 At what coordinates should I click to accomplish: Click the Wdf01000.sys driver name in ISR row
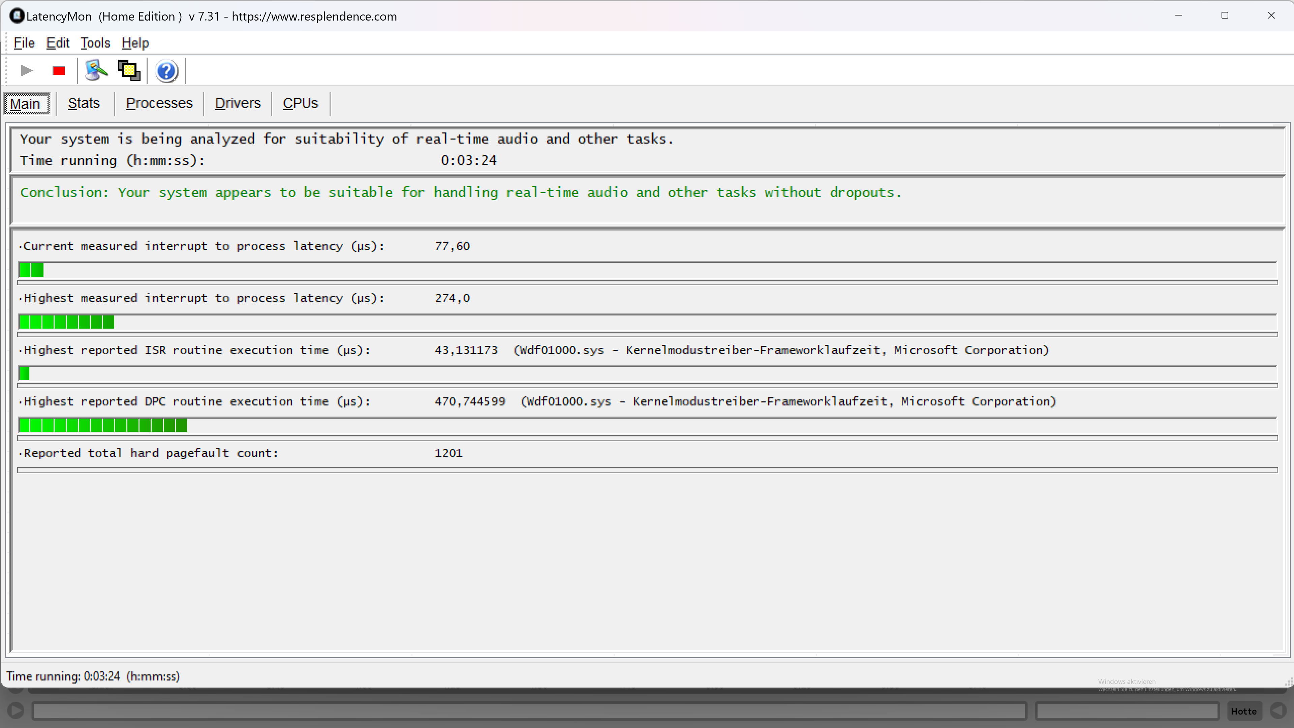pos(562,350)
